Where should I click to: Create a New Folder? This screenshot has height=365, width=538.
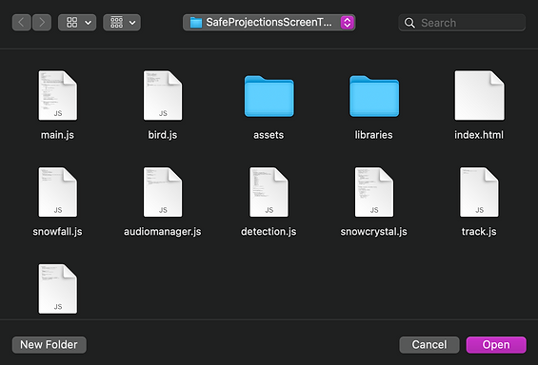coord(50,345)
